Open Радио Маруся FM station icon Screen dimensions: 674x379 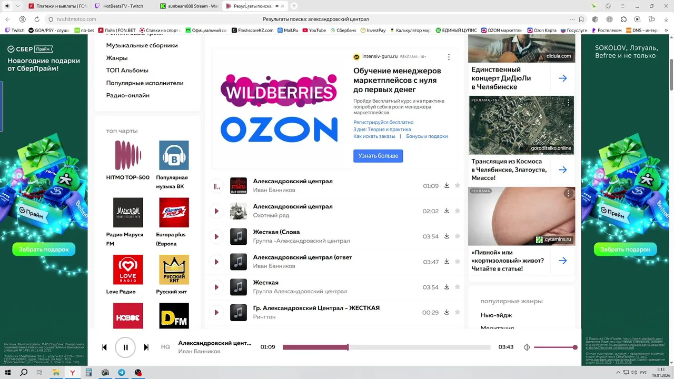point(128,213)
